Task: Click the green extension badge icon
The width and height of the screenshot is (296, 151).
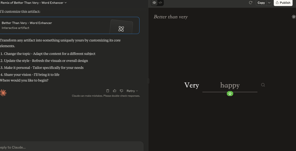Action: pyautogui.click(x=230, y=93)
